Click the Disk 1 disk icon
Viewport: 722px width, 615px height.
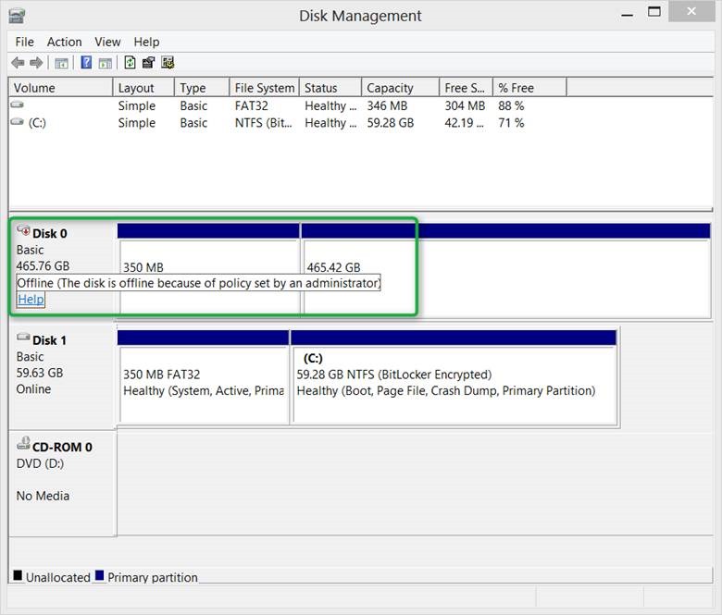[23, 338]
